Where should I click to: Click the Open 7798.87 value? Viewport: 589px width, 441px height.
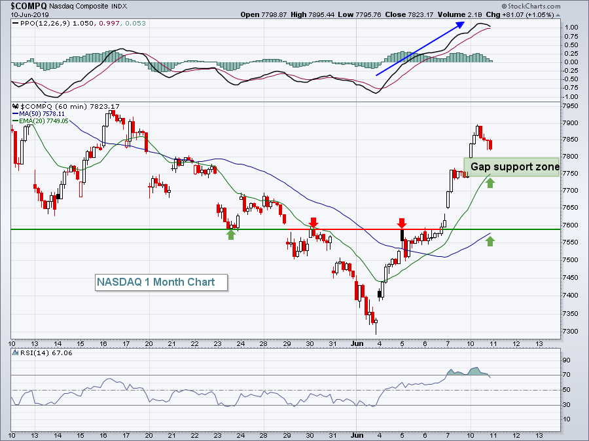pos(264,14)
